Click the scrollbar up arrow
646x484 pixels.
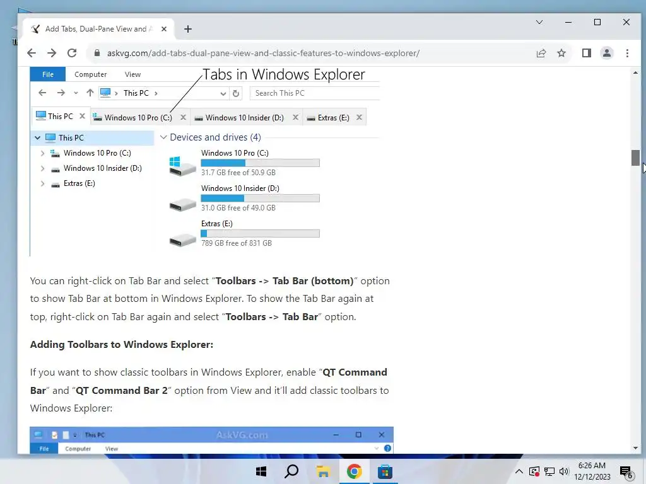click(635, 73)
